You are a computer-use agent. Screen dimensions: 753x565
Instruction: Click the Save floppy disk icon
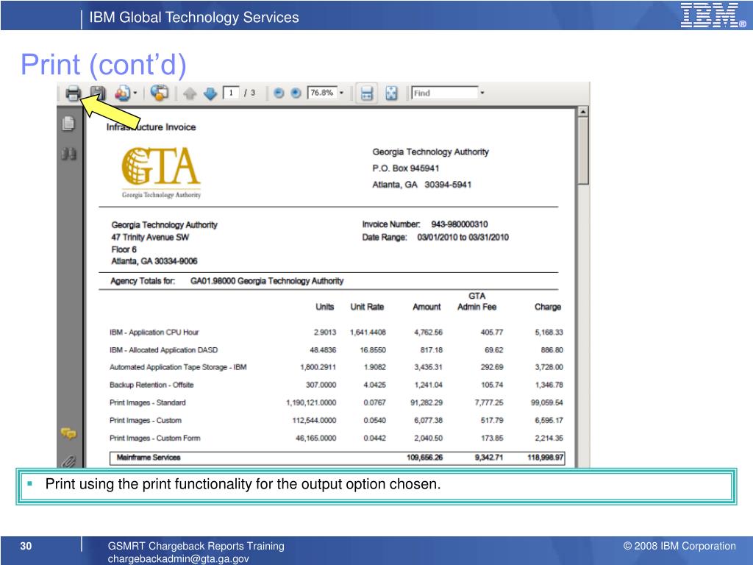coord(98,93)
